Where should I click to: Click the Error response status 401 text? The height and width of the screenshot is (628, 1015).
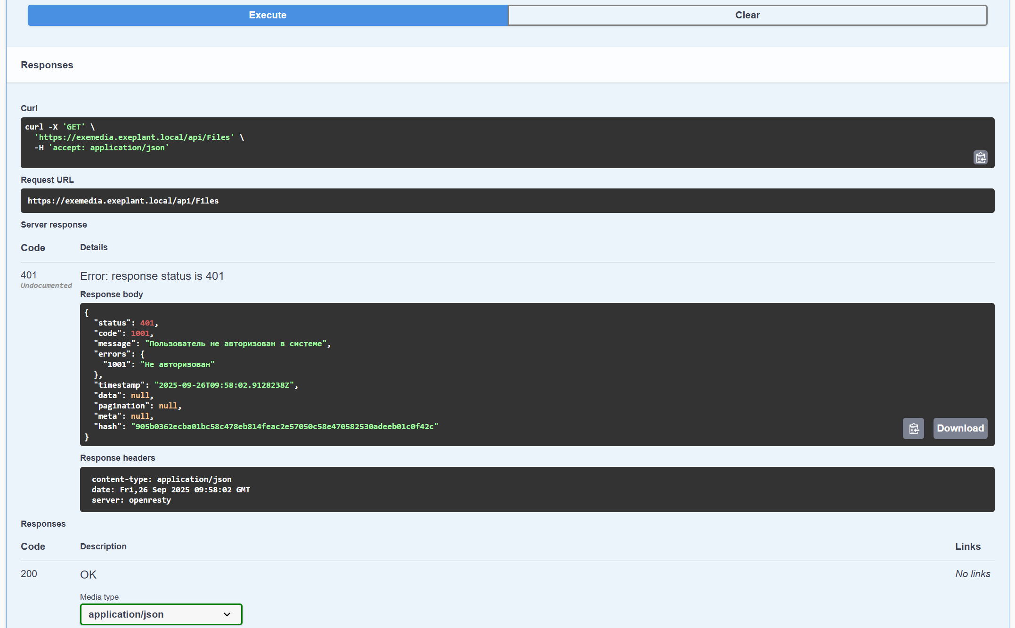(152, 276)
